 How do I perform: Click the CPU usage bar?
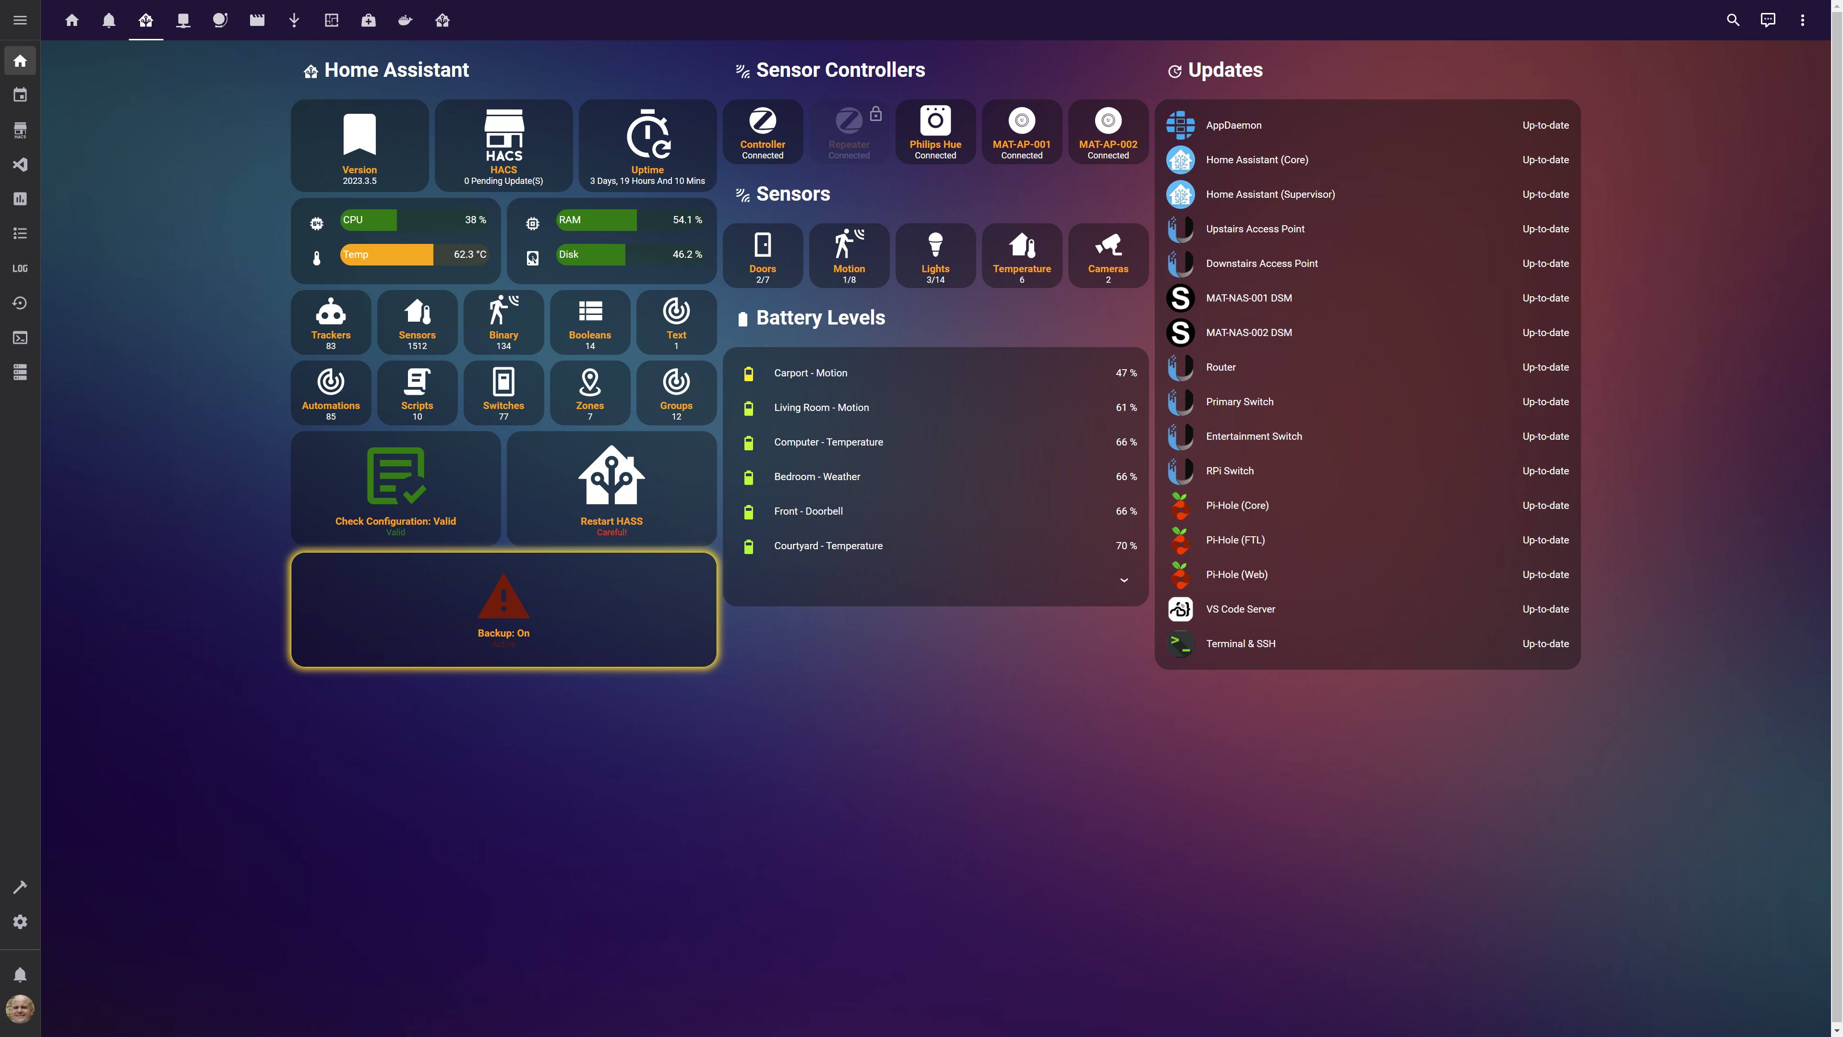(x=414, y=220)
